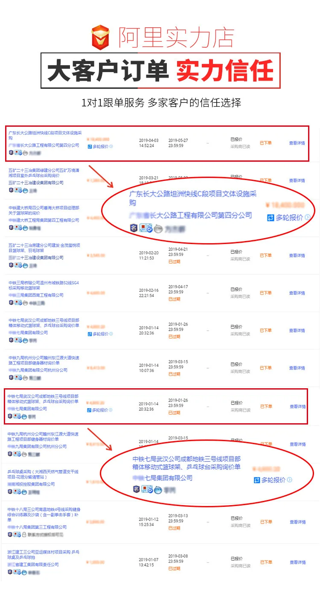
Task: Open Wangwang chat icon in 乒乓球桌采购 row
Action: [24, 491]
